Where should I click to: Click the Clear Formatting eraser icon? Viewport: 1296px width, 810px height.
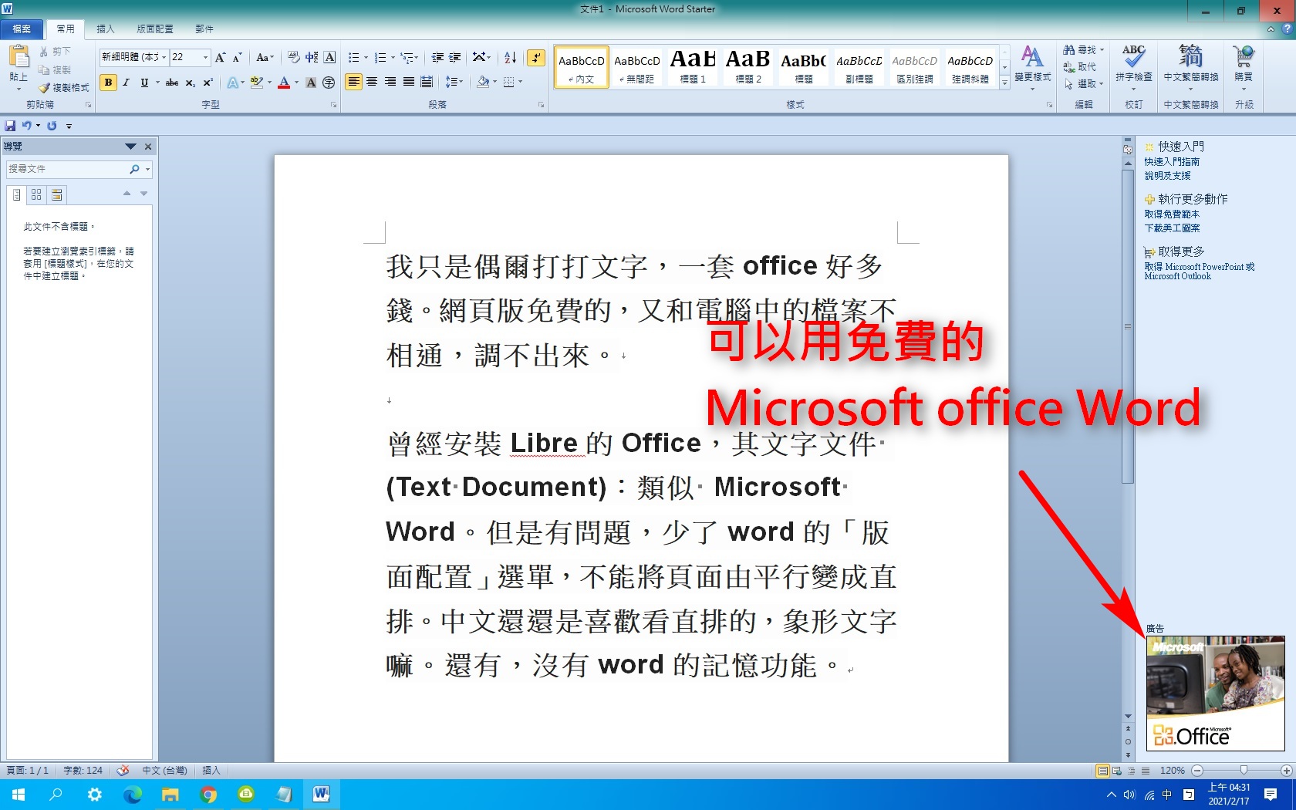pyautogui.click(x=294, y=57)
